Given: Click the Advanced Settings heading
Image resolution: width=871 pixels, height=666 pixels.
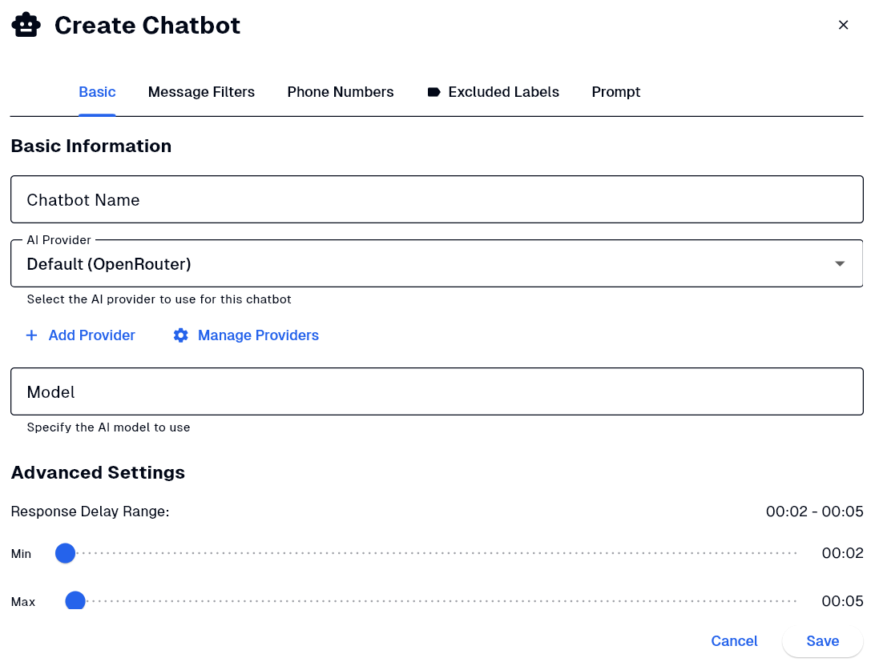Looking at the screenshot, I should tap(98, 472).
